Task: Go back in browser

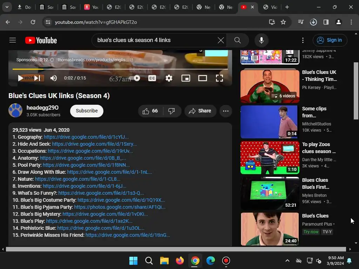Action: (8, 22)
